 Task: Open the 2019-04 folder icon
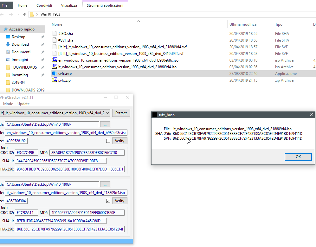tap(8, 82)
